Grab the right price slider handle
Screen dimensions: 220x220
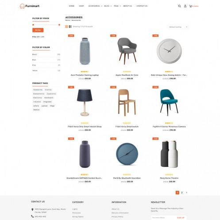click(x=59, y=25)
